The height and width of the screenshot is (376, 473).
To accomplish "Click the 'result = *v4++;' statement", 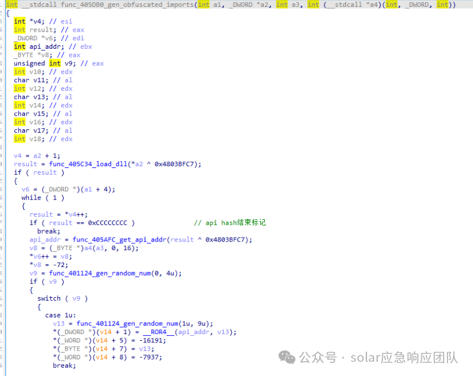I will tap(58, 214).
